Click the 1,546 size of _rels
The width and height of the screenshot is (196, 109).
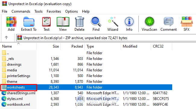(55, 58)
